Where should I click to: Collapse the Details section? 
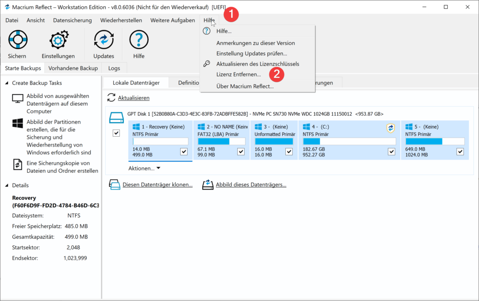tap(7, 185)
